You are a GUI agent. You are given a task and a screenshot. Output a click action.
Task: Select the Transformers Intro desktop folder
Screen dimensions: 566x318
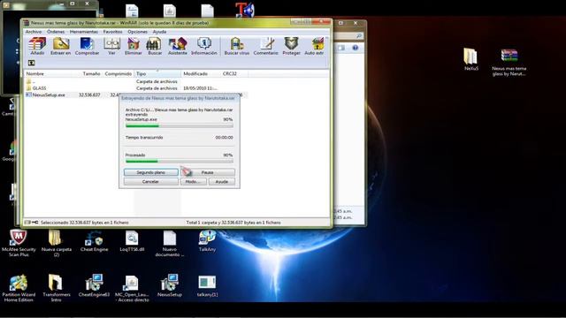click(57, 288)
